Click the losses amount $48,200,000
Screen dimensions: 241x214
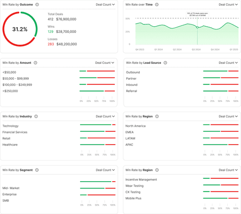67,44
